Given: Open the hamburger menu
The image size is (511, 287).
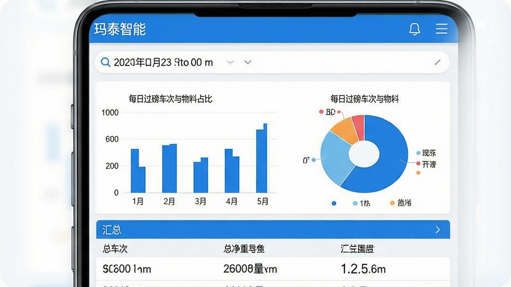Looking at the screenshot, I should pos(442,28).
